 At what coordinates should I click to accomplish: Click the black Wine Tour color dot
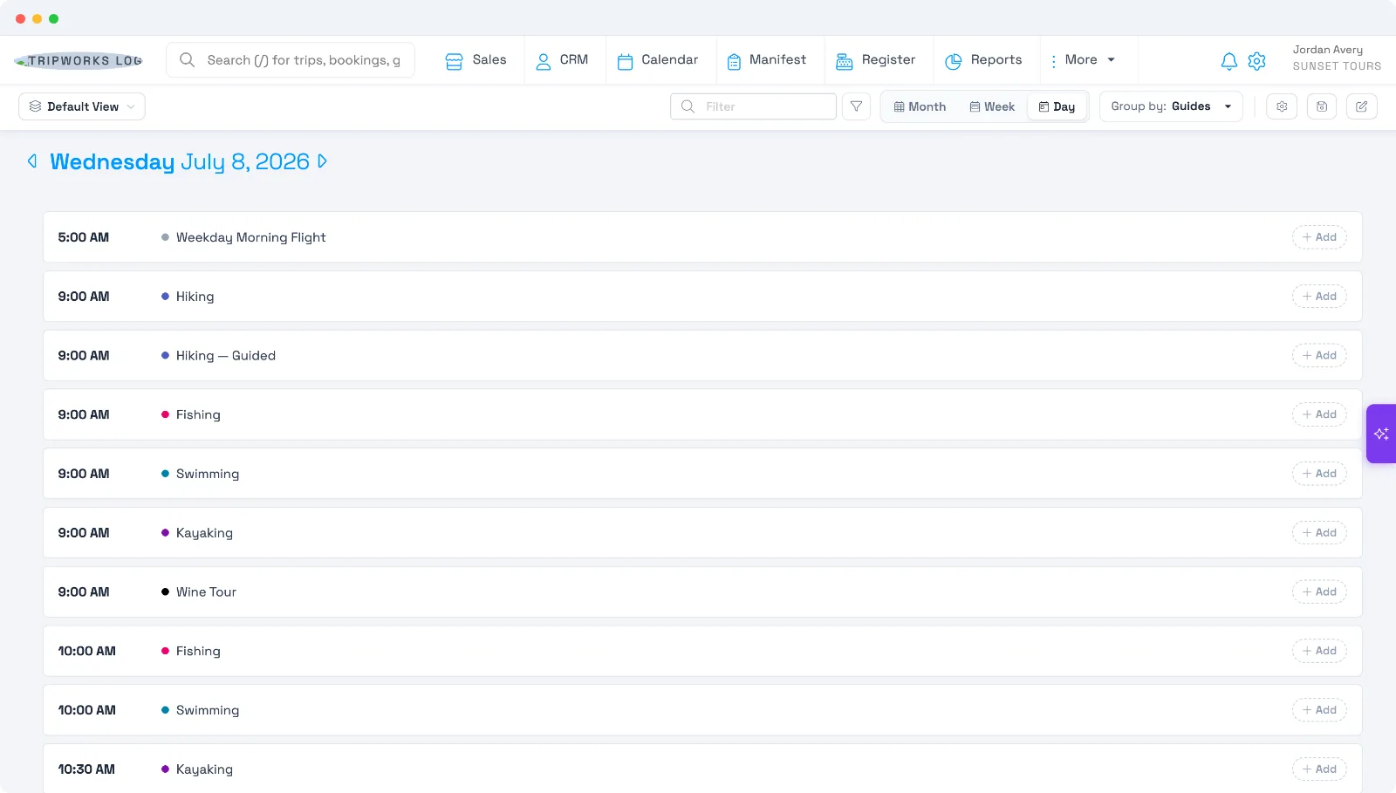click(x=165, y=591)
